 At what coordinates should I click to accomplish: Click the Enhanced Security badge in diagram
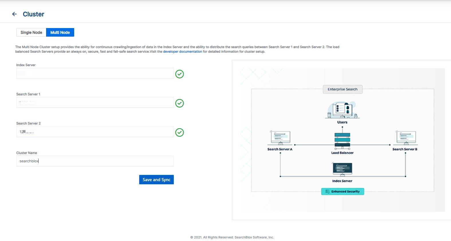(x=342, y=191)
